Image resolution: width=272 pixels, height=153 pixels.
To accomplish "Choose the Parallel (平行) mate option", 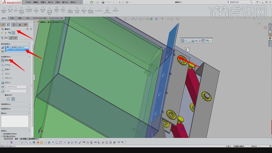I will point(3,65).
